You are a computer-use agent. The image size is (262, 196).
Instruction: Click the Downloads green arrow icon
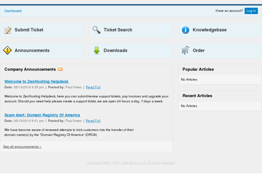pyautogui.click(x=97, y=50)
